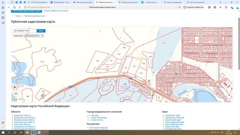Switch to the first Реестр извещений tab
The height and width of the screenshot is (135, 240).
click(x=173, y=2)
